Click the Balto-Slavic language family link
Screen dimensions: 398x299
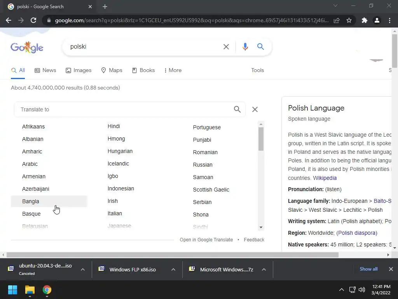[x=382, y=201]
